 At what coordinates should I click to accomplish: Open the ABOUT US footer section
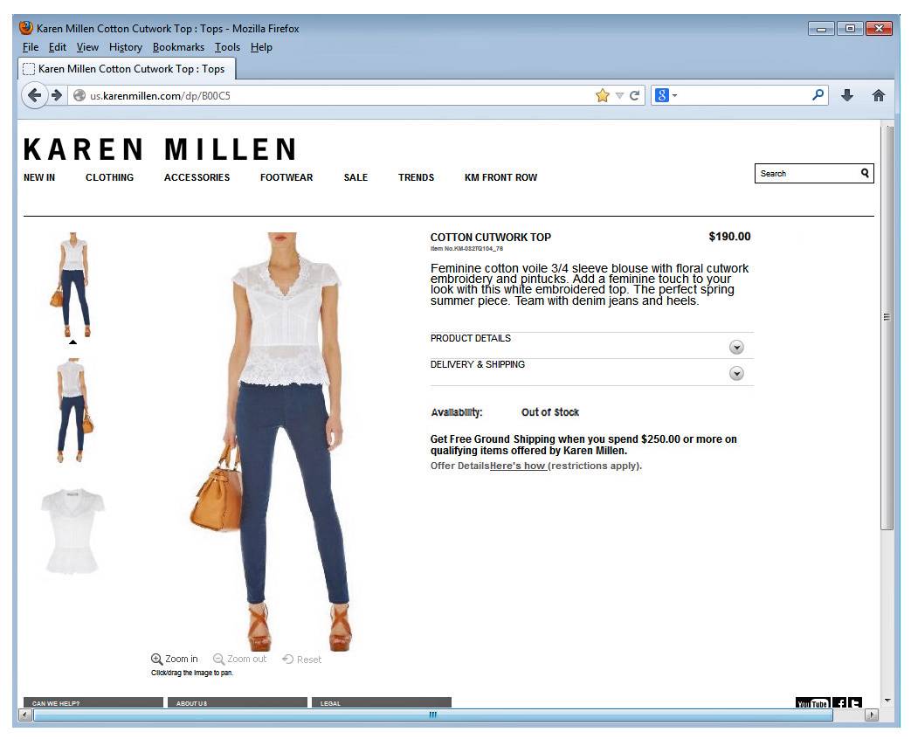pos(237,703)
